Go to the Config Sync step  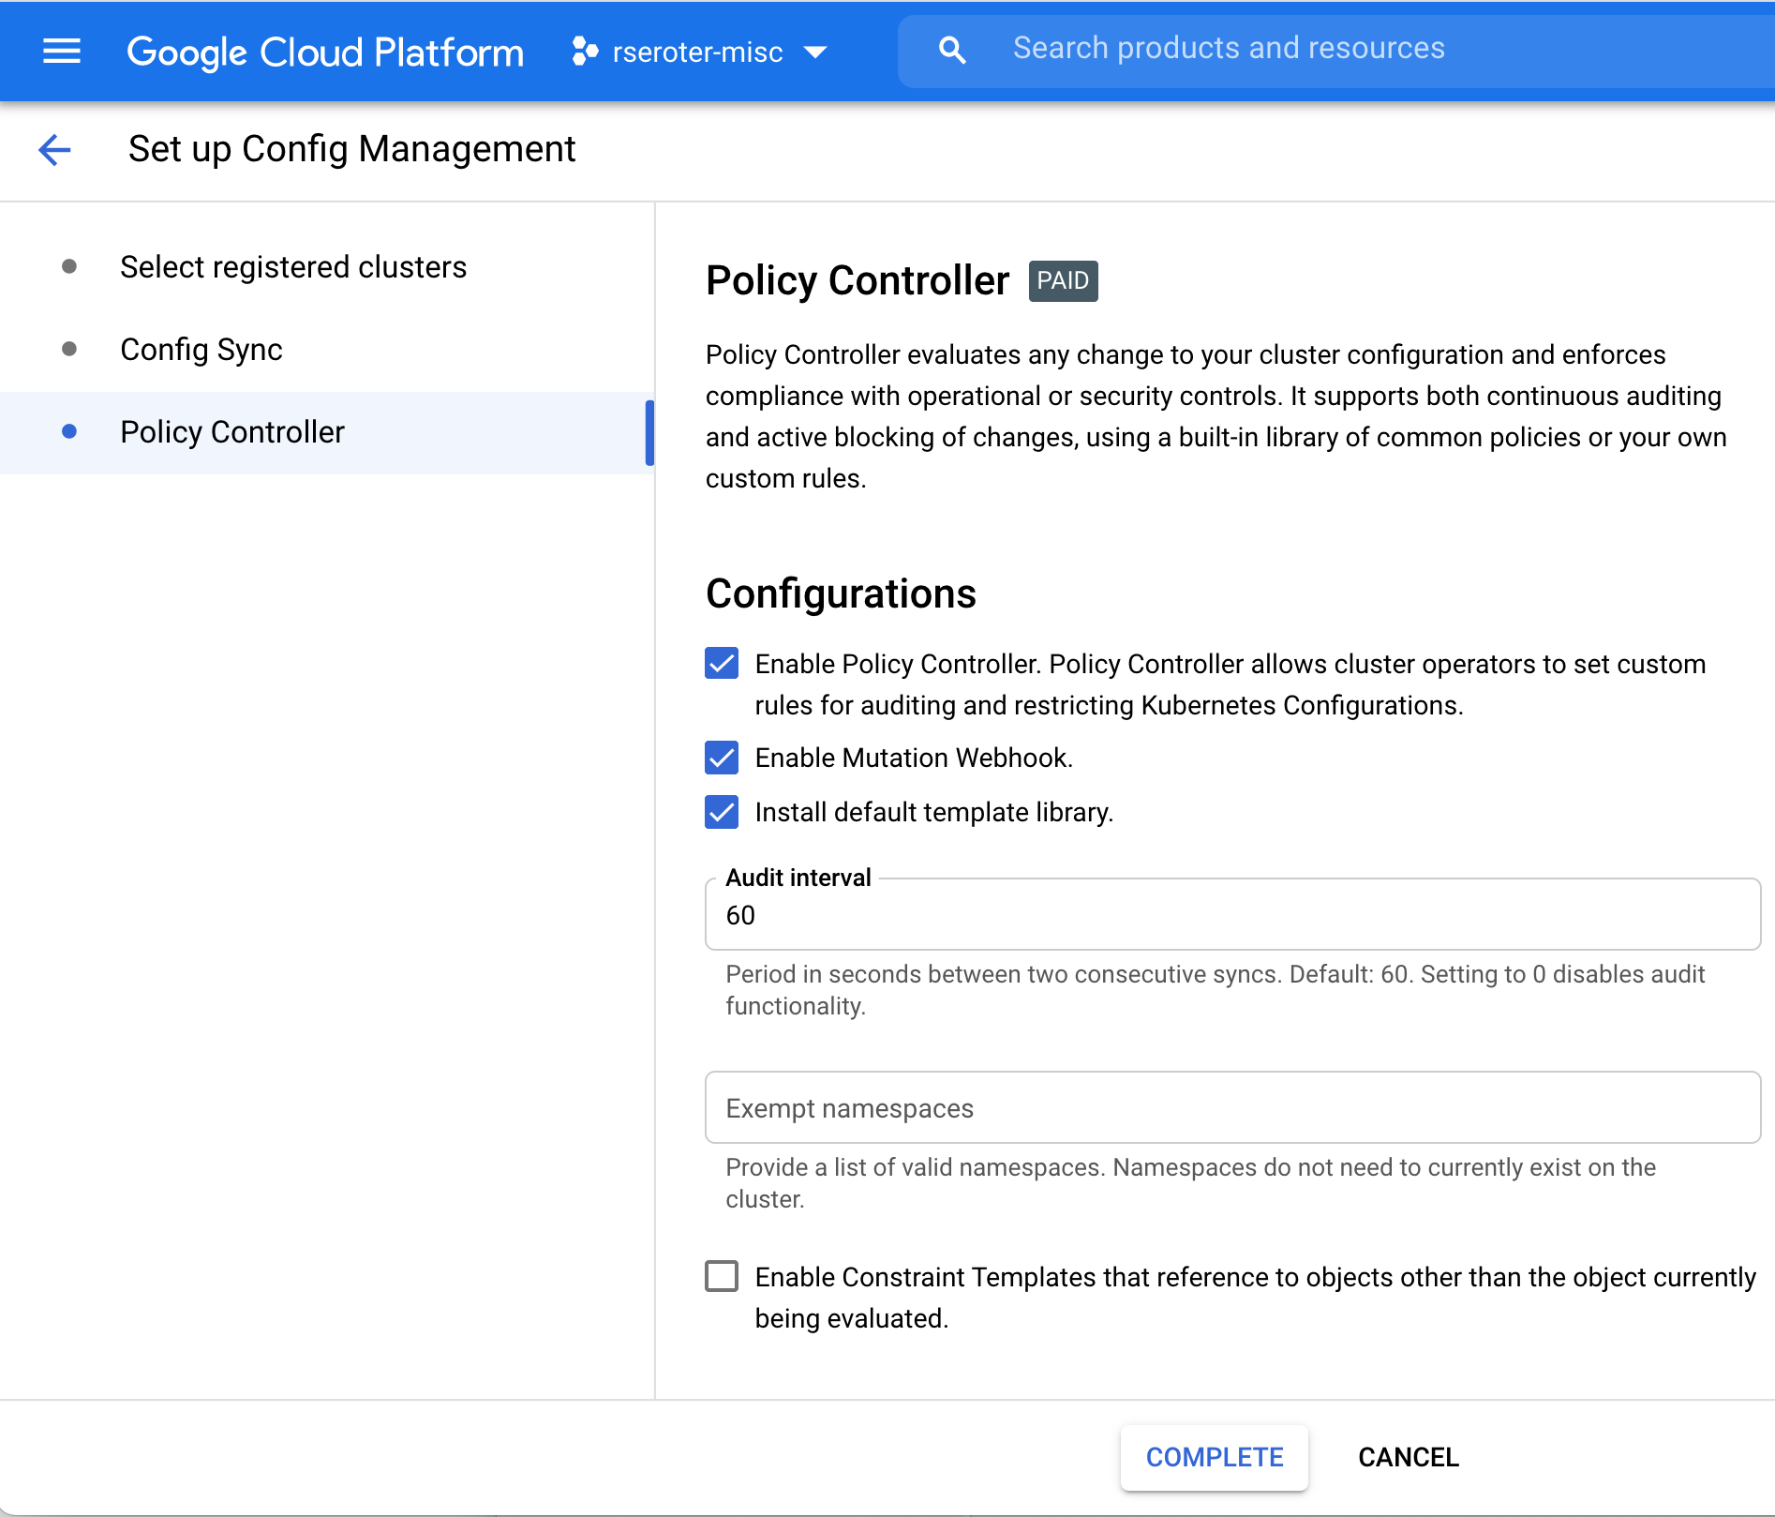tap(201, 350)
